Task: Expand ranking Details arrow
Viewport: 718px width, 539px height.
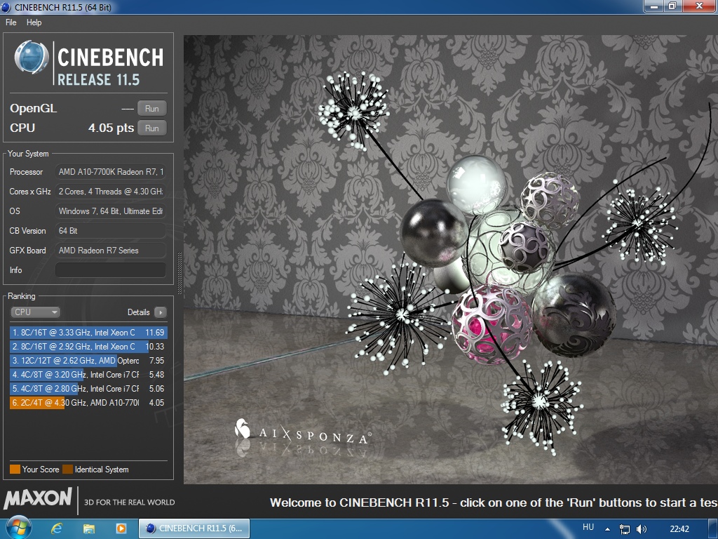Action: click(x=161, y=312)
